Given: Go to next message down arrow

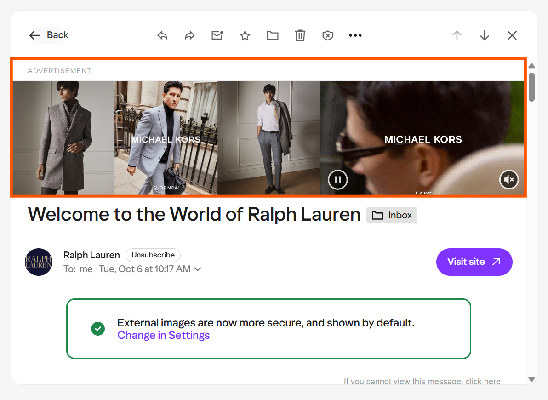Looking at the screenshot, I should point(485,35).
